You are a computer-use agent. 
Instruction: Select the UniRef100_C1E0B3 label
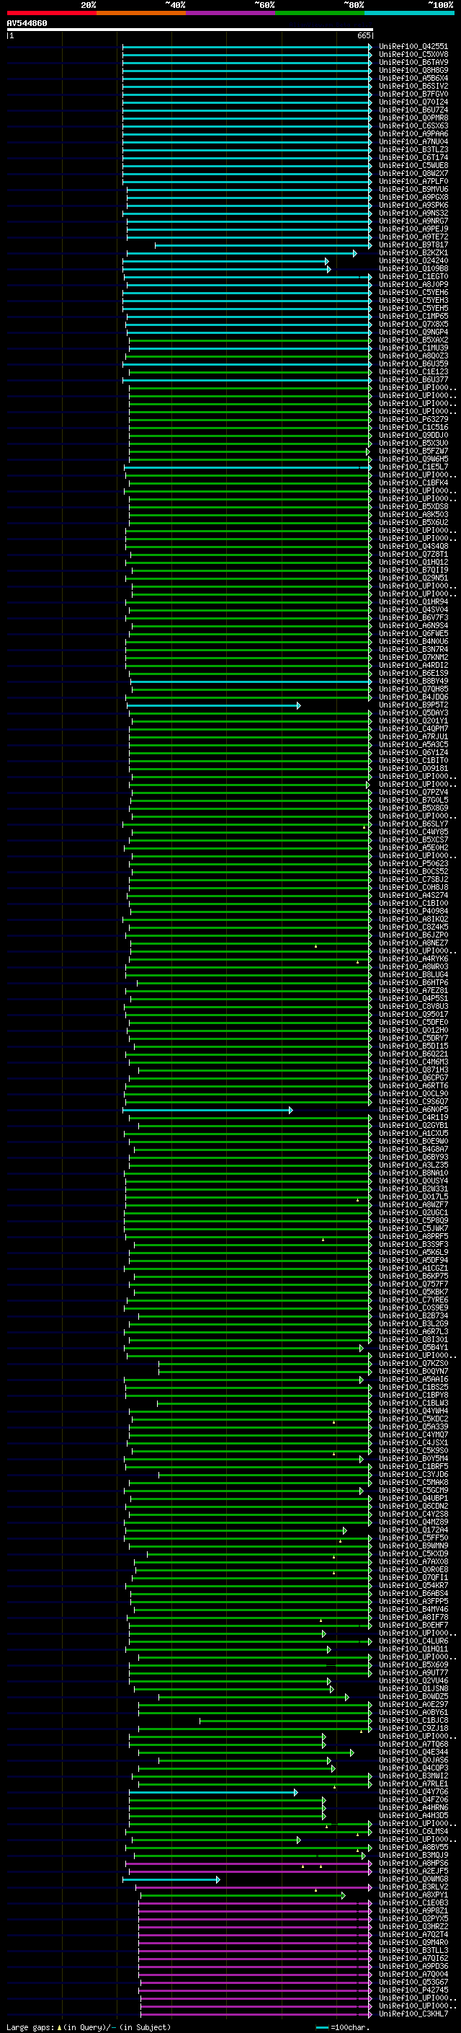tap(413, 1902)
